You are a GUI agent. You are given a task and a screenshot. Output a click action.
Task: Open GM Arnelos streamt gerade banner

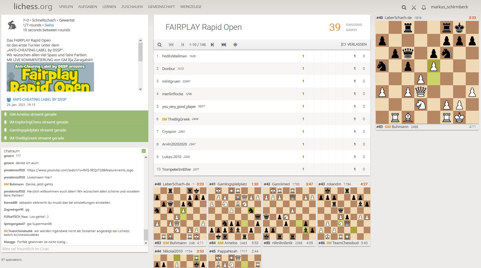click(75, 114)
